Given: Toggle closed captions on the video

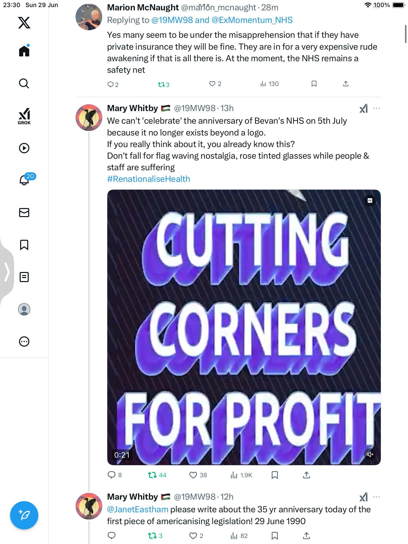Looking at the screenshot, I should coord(370,200).
